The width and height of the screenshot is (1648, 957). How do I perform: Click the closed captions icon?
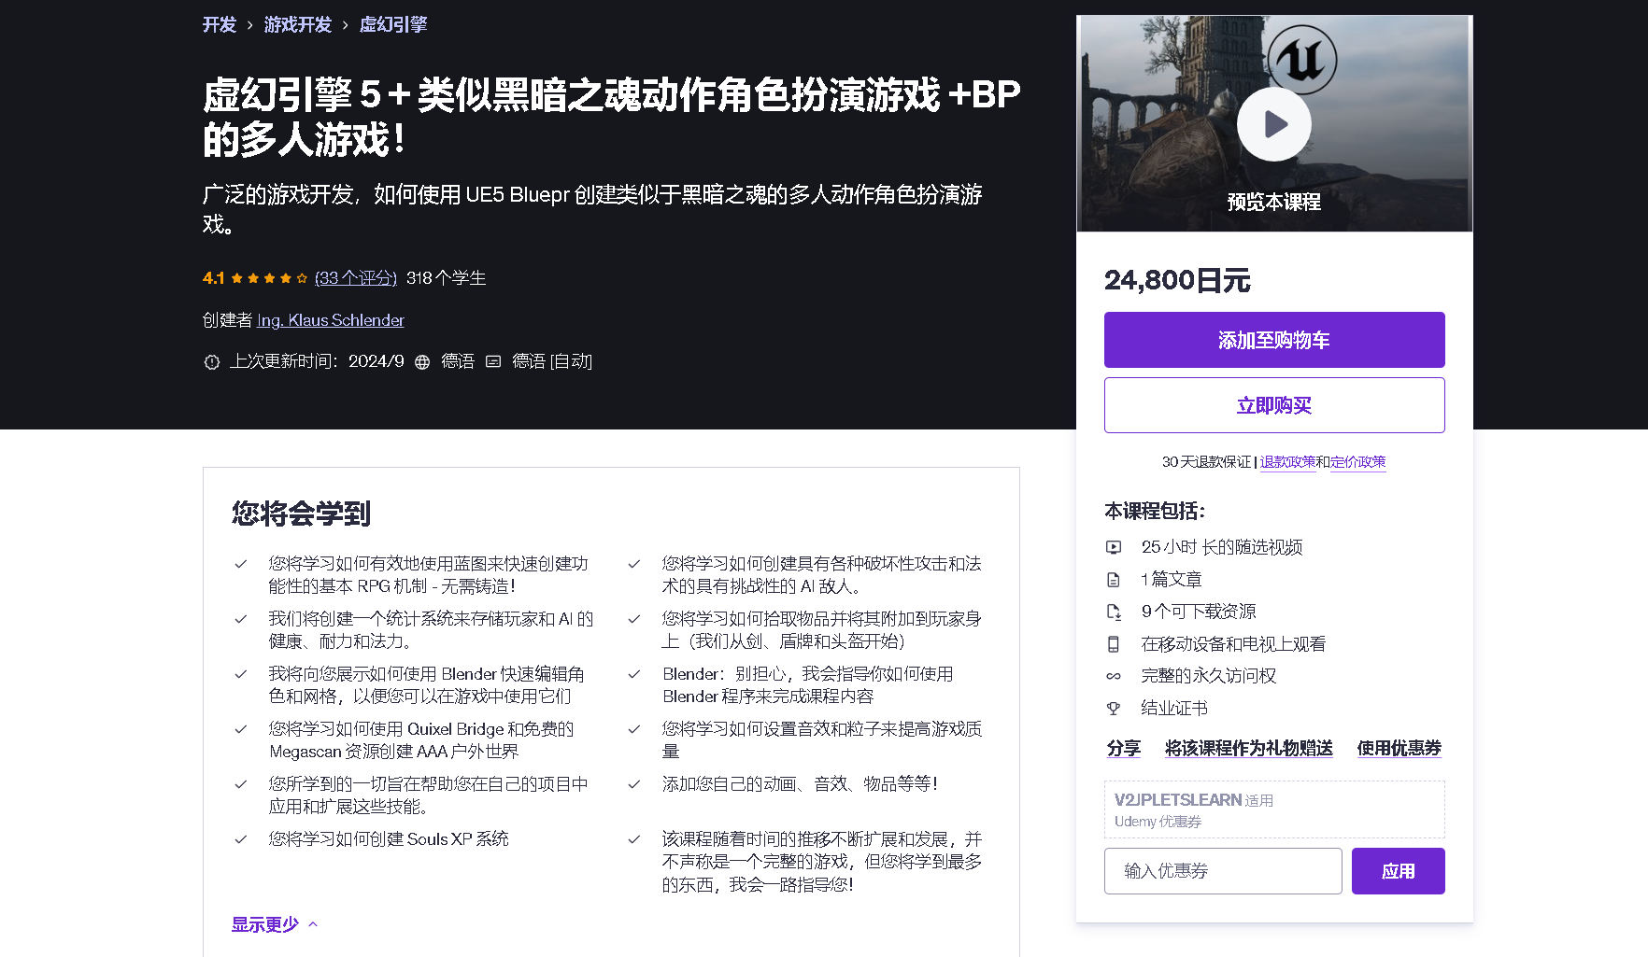tap(493, 362)
